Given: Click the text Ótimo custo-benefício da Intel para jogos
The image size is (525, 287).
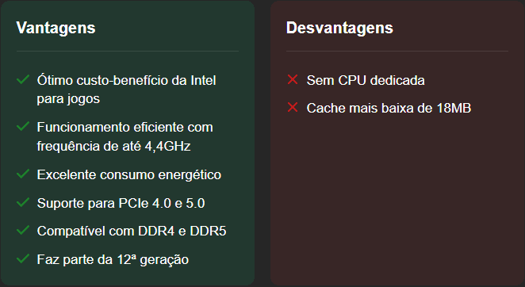Looking at the screenshot, I should coord(127,90).
